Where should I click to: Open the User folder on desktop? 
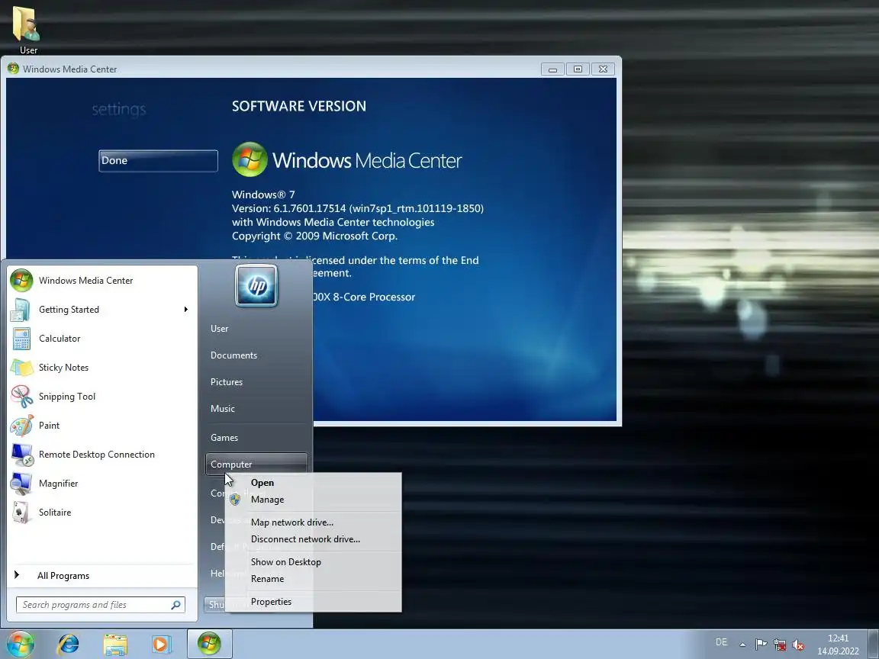click(27, 31)
